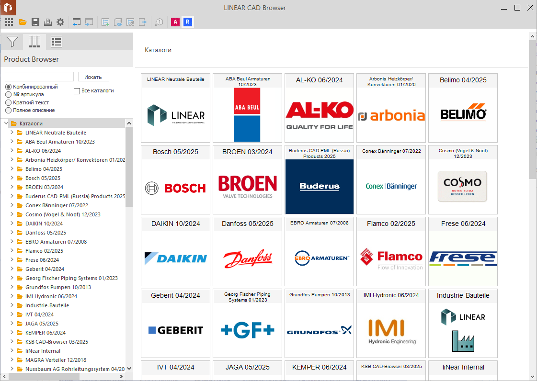Select Georg Fischer Piping Systems in tree
This screenshot has height=381, width=537.
[71, 278]
